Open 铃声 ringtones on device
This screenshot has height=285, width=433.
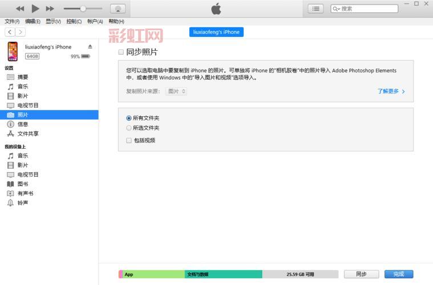(x=49, y=203)
